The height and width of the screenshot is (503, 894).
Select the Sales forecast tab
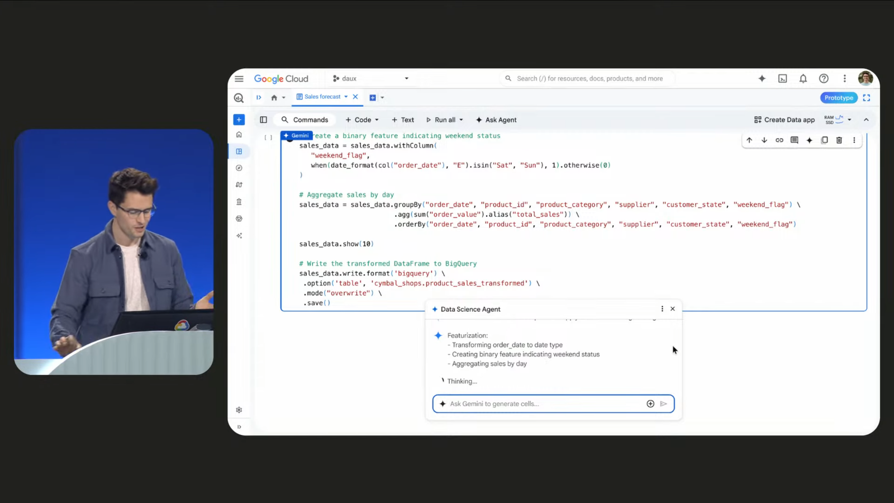click(322, 97)
